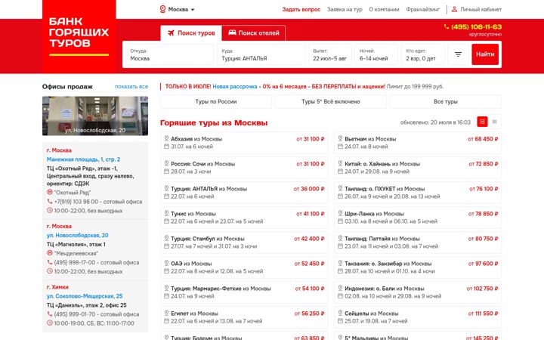Open Вьетнам из Москвы tour
This screenshot has height=340, width=544.
pyautogui.click(x=418, y=143)
